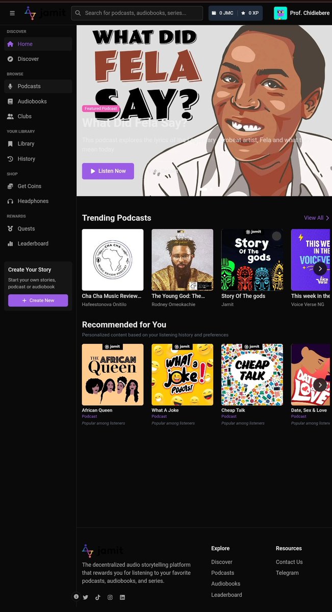
Task: Open footer Podcasts link
Action: (x=223, y=573)
